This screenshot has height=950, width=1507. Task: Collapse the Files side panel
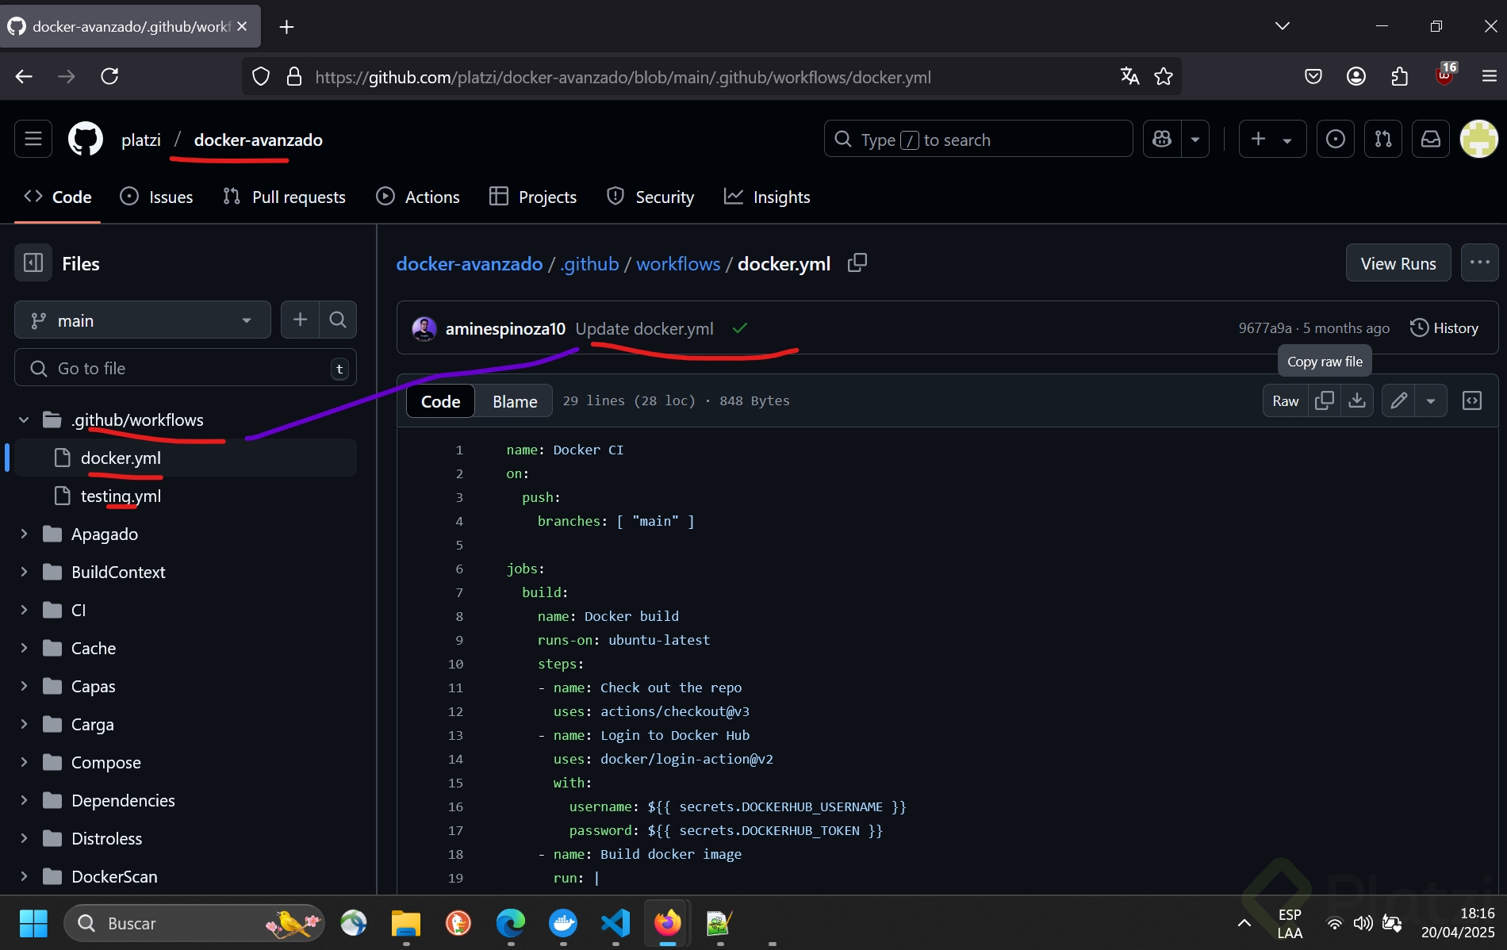click(33, 263)
